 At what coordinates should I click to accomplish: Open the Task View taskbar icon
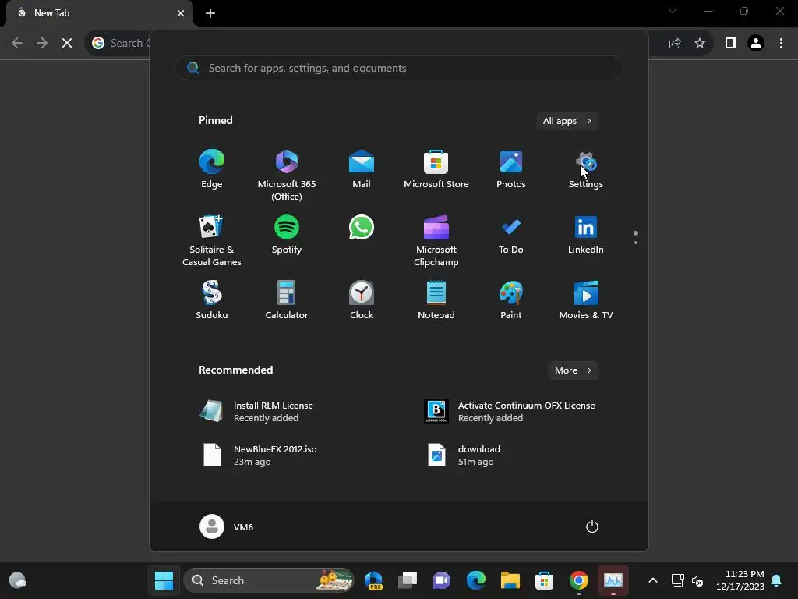(407, 580)
